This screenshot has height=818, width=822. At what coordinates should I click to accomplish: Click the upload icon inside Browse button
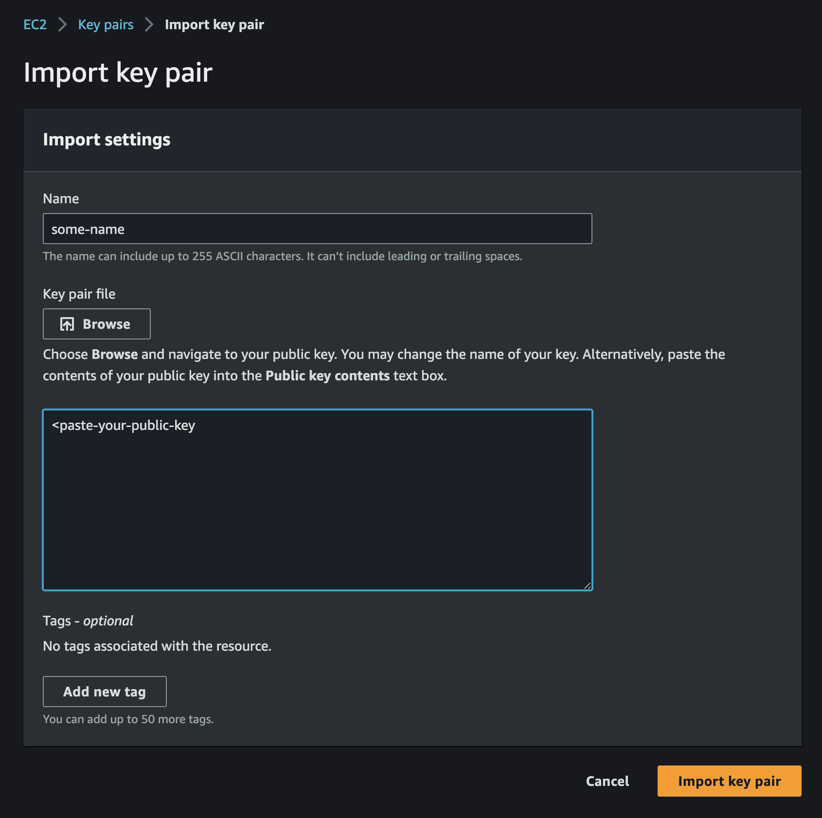67,323
